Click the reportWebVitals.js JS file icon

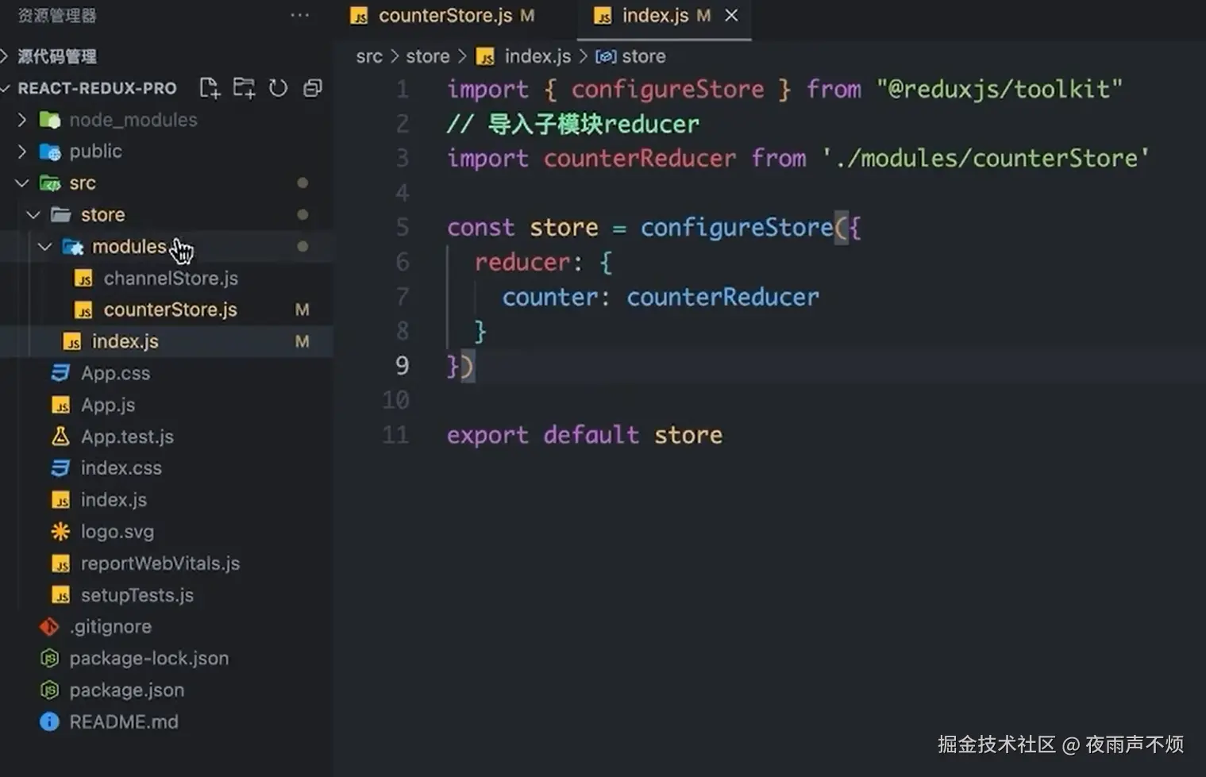(60, 564)
